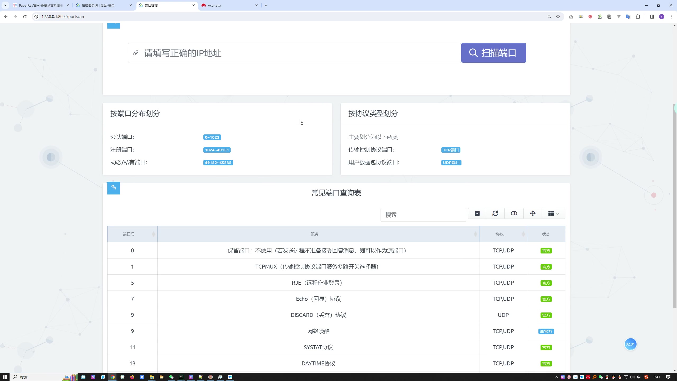677x381 pixels.
Task: Toggle the browser side panel
Action: pos(652,17)
